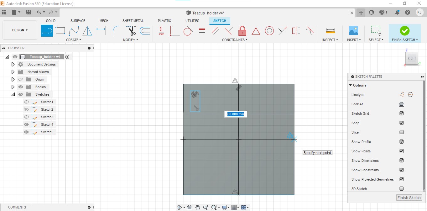Open the Look At tool in palette
Viewport: 427px width, 211px height.
point(402,104)
